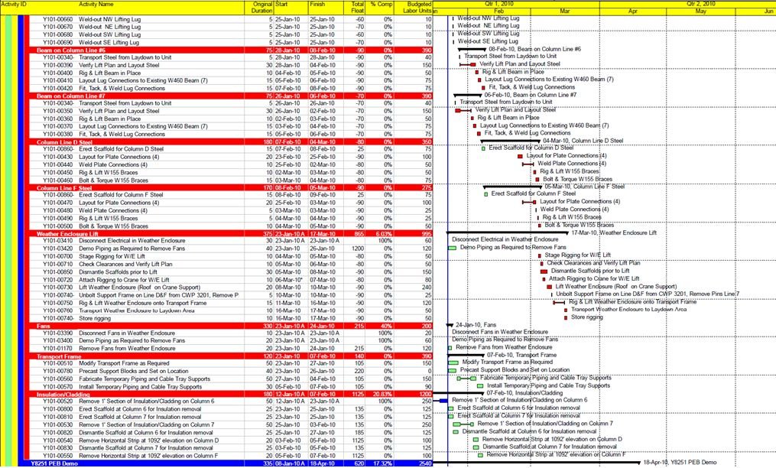Screen dimensions: 776x468
Task: Select the May month in the timescale
Action: pos(701,11)
